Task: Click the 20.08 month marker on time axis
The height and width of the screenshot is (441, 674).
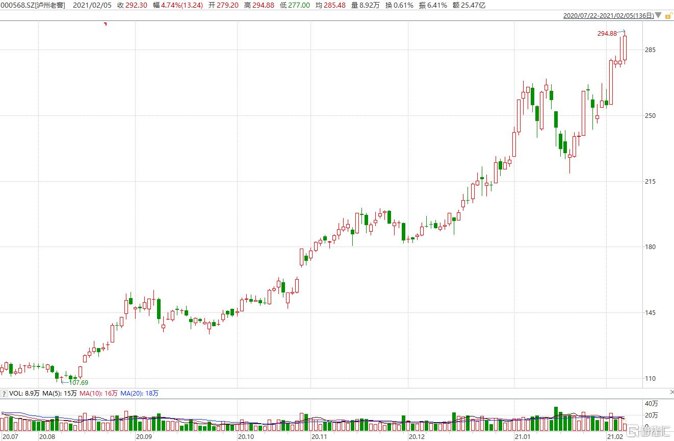Action: tap(47, 437)
